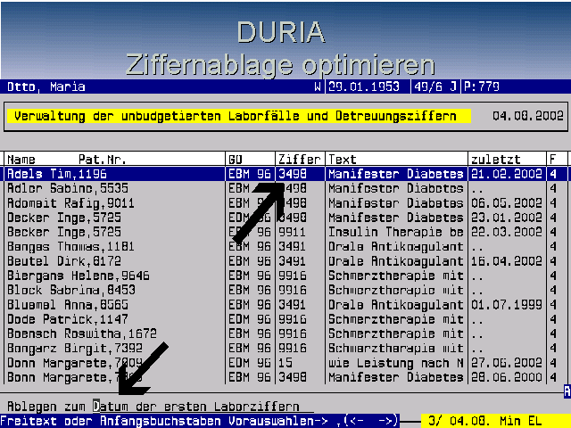This screenshot has height=428, width=571.
Task: Choose Ablegen zum Datum der ersten Laborziffern
Action: [x=153, y=407]
